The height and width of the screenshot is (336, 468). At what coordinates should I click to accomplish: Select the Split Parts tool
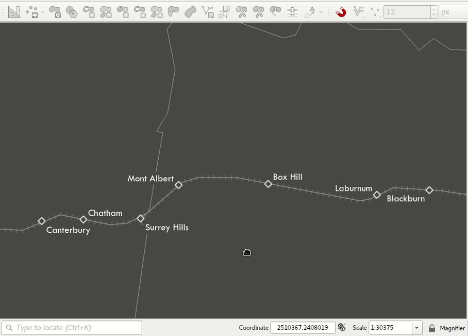click(258, 12)
